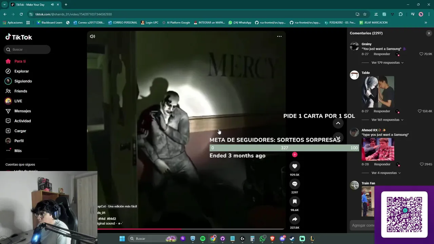Close the comments panel
The width and height of the screenshot is (434, 244).
click(x=429, y=33)
